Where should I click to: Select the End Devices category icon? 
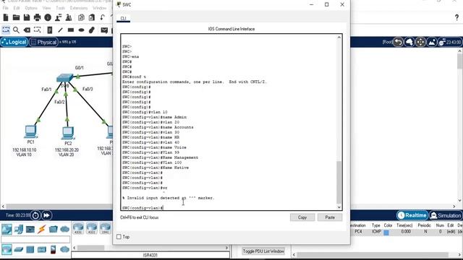(x=19, y=229)
